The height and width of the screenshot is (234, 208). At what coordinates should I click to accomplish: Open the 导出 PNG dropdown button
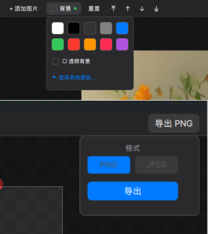[174, 124]
